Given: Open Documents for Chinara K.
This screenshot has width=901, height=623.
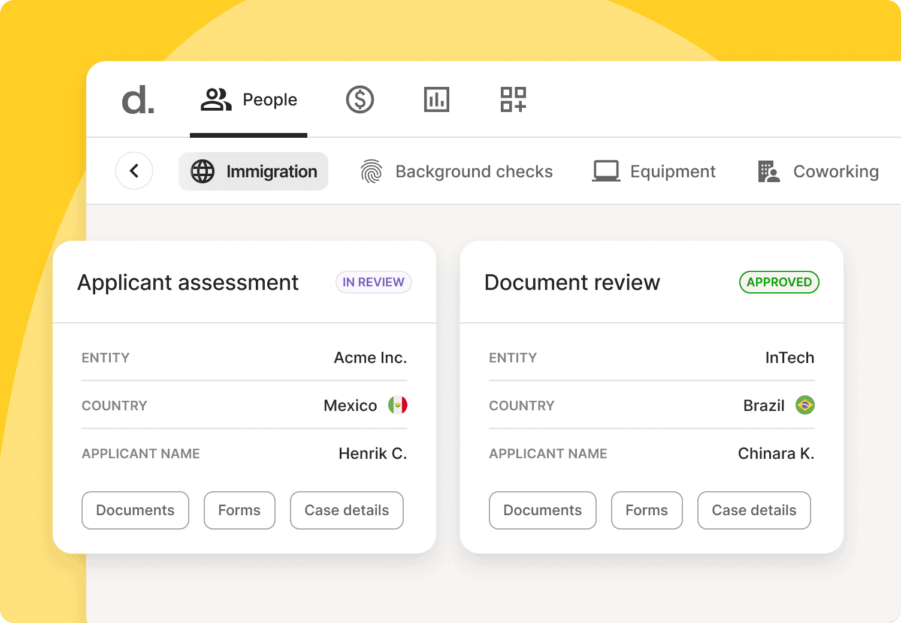Looking at the screenshot, I should tap(543, 510).
